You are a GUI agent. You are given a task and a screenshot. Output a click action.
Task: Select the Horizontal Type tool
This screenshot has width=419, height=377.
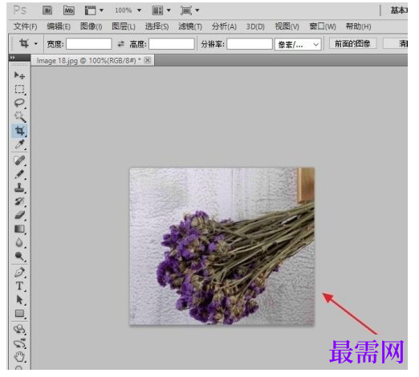[19, 286]
